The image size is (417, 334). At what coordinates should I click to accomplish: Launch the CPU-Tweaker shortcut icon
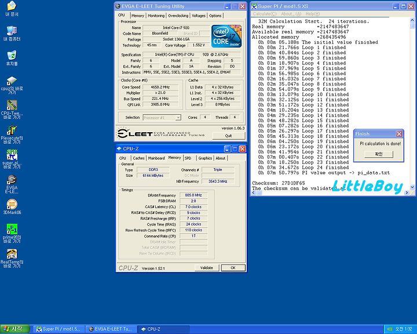click(12, 110)
